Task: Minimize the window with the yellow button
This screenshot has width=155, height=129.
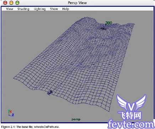Action: pos(11,2)
